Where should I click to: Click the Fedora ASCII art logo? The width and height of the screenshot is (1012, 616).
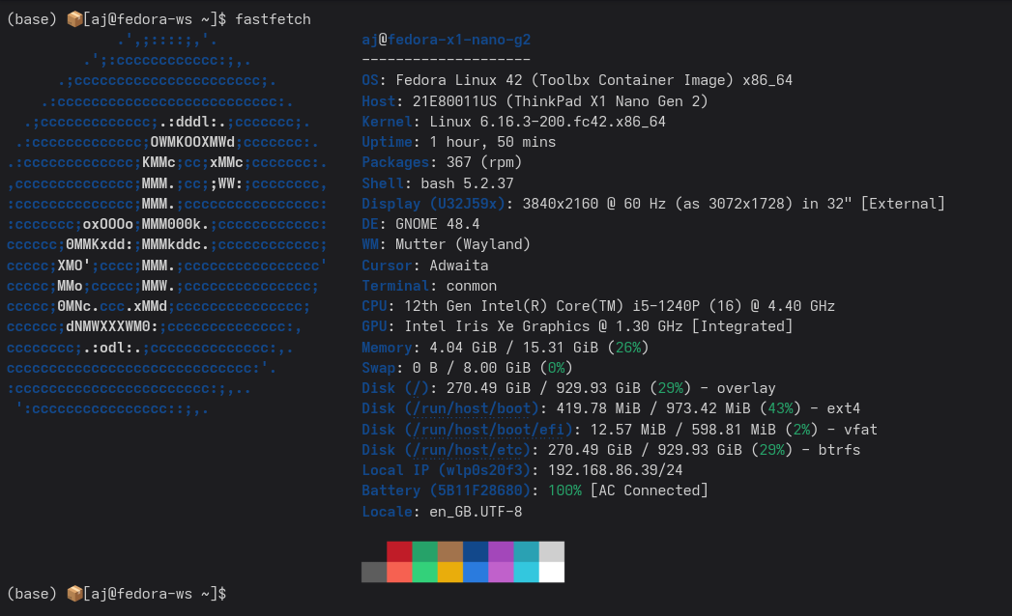pyautogui.click(x=166, y=224)
